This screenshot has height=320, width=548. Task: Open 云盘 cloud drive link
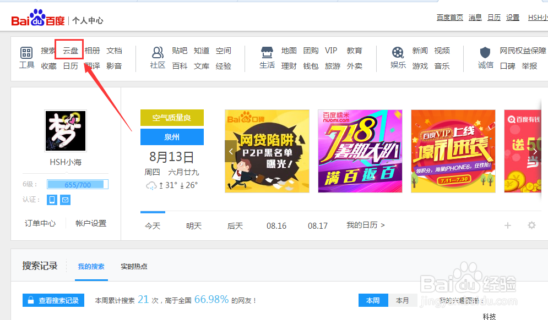click(x=70, y=51)
